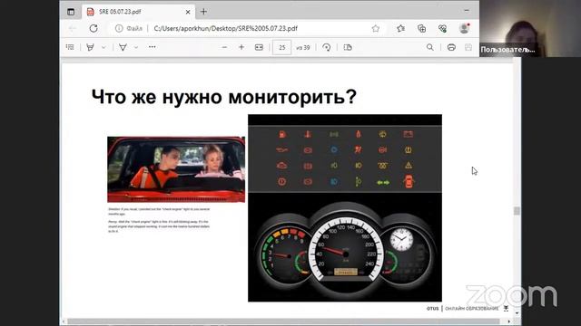Zoom out of the PDF
The height and width of the screenshot is (326, 581).
tap(224, 47)
